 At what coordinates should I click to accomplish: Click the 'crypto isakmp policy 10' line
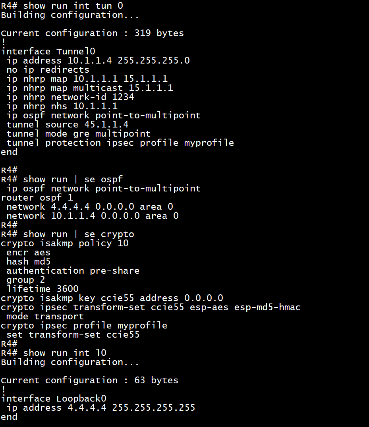pos(64,243)
